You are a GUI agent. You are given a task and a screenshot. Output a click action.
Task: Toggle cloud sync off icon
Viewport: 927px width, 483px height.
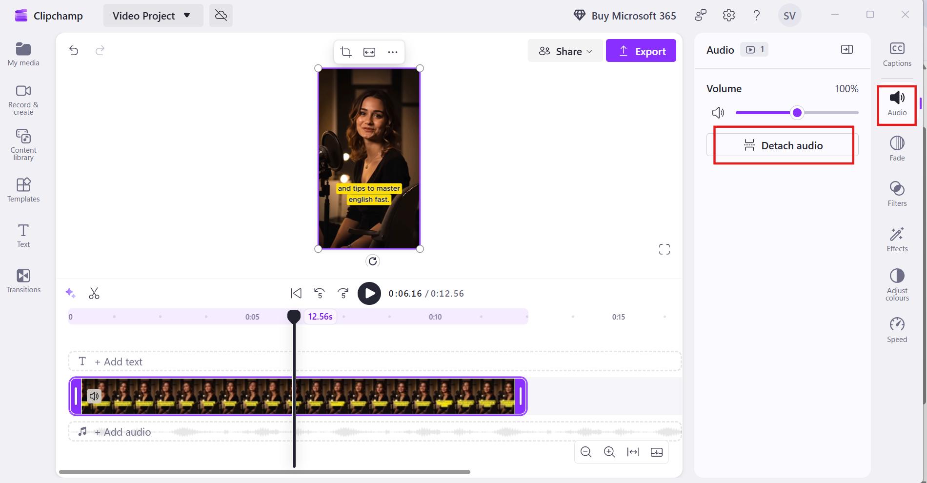221,15
